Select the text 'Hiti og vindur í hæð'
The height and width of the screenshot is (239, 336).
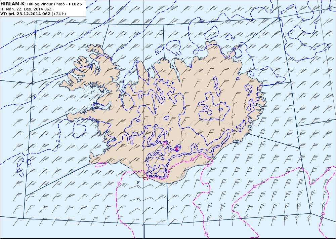(x=46, y=4)
